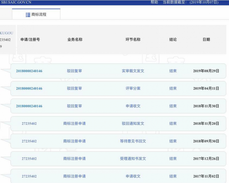Click the 日期 column header
Viewport: 229px width, 183px height.
(206, 39)
